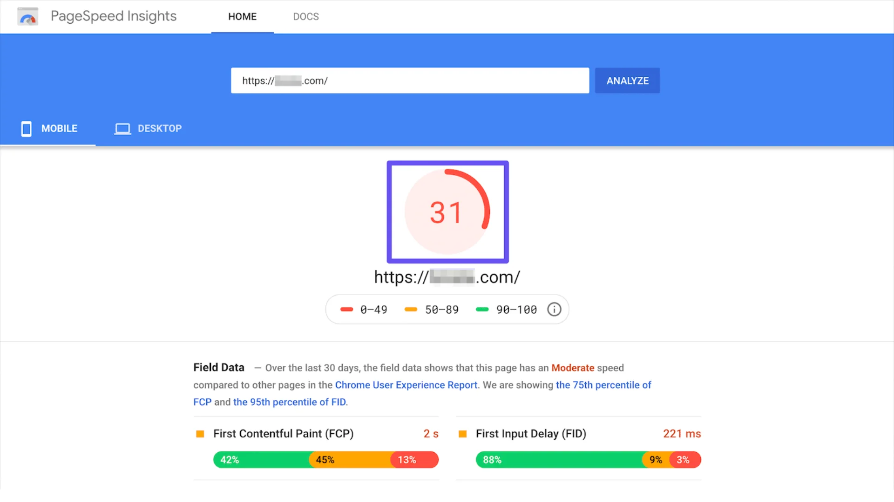The image size is (894, 502).
Task: Switch to the DESKTOP report view
Action: [x=160, y=128]
